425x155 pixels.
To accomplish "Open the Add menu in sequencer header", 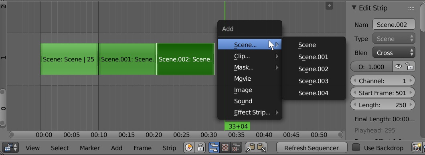I will pos(117,148).
